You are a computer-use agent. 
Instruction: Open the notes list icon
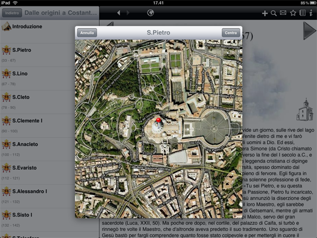point(303,13)
